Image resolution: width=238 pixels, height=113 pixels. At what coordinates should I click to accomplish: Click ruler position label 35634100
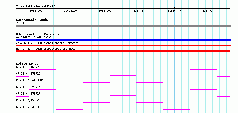point(70,11)
